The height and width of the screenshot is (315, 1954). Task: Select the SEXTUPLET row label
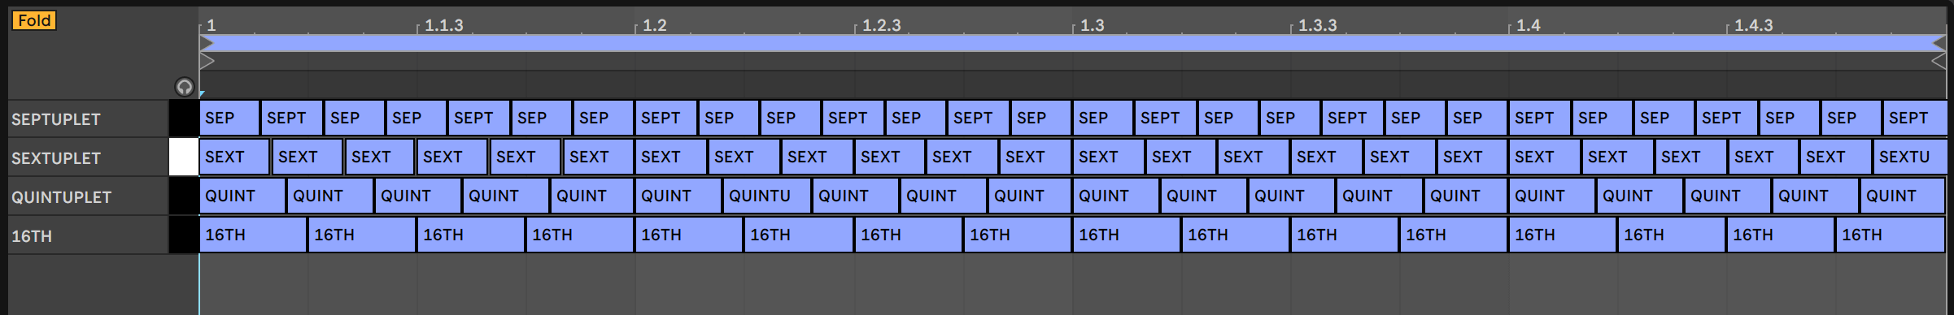pos(56,158)
